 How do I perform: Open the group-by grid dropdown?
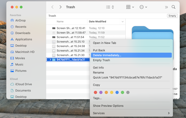pos(130,7)
